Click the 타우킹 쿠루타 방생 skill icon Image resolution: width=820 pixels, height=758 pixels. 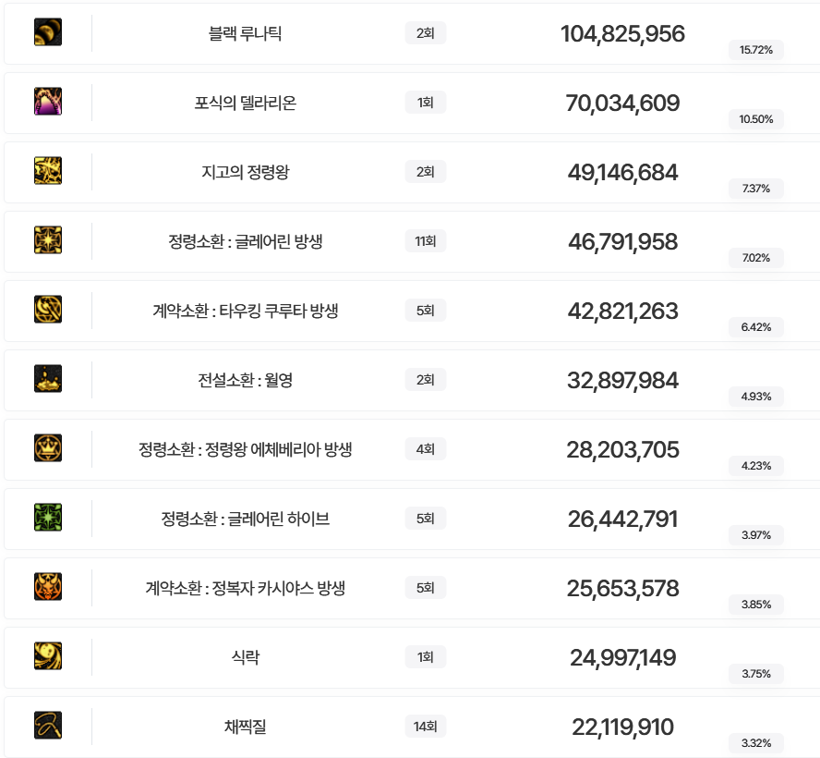(48, 310)
